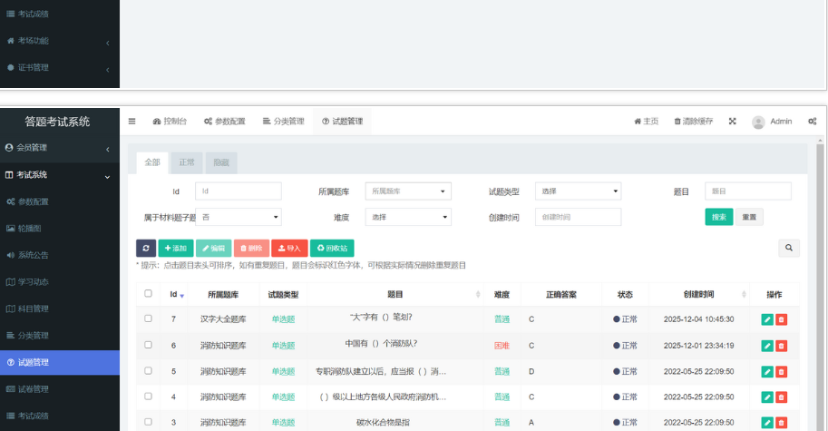Click the red 导入 button
The height and width of the screenshot is (431, 828).
click(289, 249)
